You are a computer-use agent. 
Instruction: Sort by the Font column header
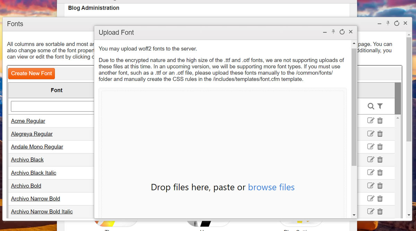(57, 90)
